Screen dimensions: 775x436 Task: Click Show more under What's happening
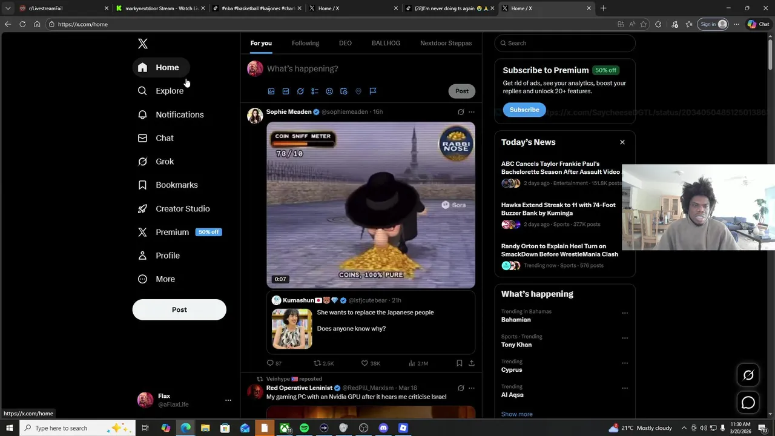517,414
